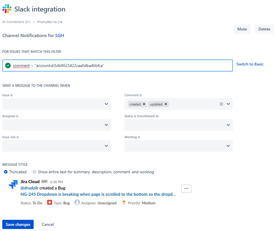Click the Jira Cloud app avatar icon
The height and width of the screenshot is (231, 276).
point(13,185)
